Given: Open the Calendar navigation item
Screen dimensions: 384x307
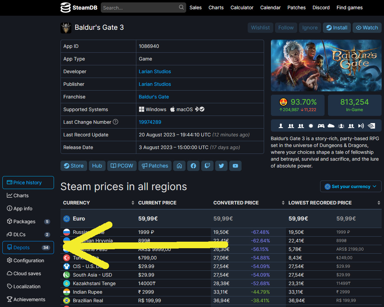Looking at the screenshot, I should tap(270, 8).
